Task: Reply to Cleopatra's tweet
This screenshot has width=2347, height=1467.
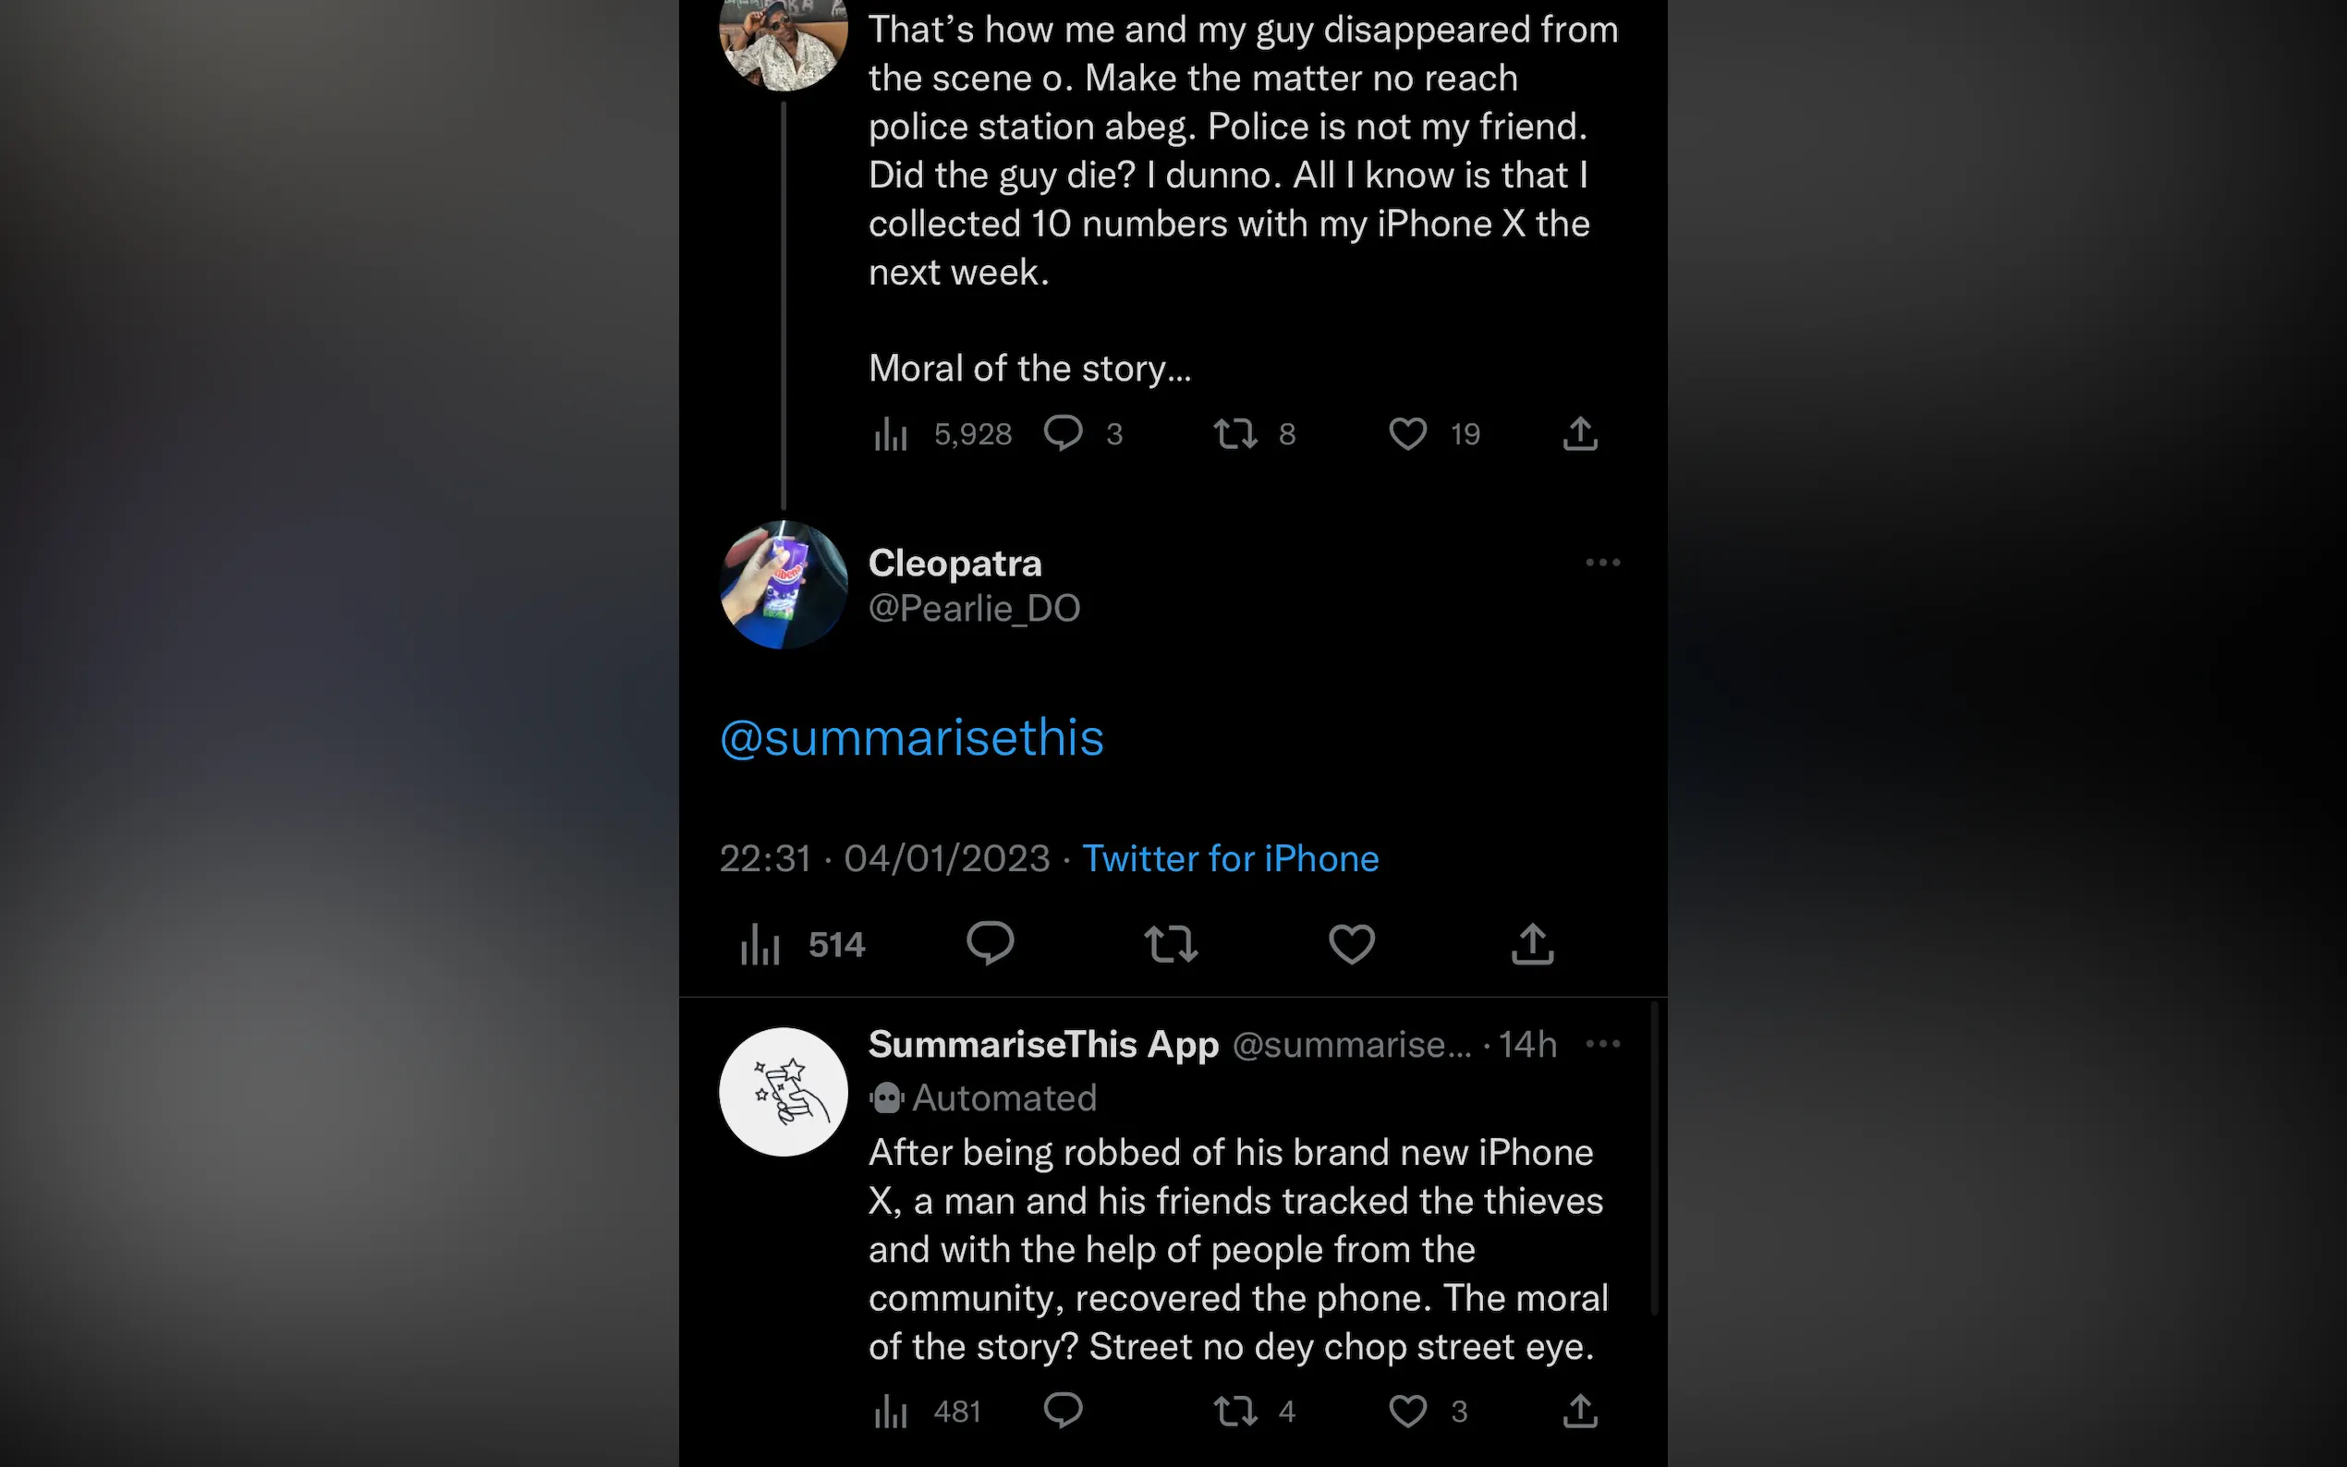Action: coord(990,944)
